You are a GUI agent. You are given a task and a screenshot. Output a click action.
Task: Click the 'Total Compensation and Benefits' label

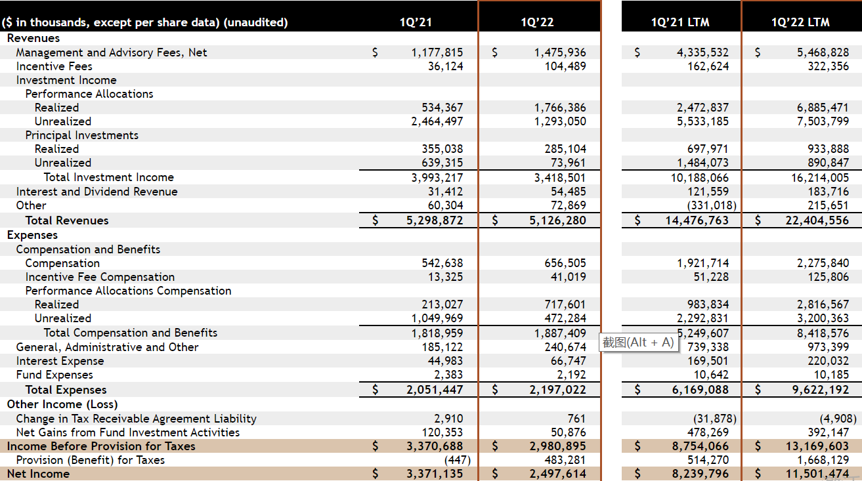pyautogui.click(x=131, y=333)
